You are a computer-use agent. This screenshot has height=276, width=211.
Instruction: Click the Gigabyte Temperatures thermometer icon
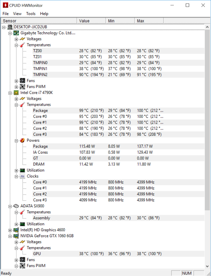[x=22, y=45]
